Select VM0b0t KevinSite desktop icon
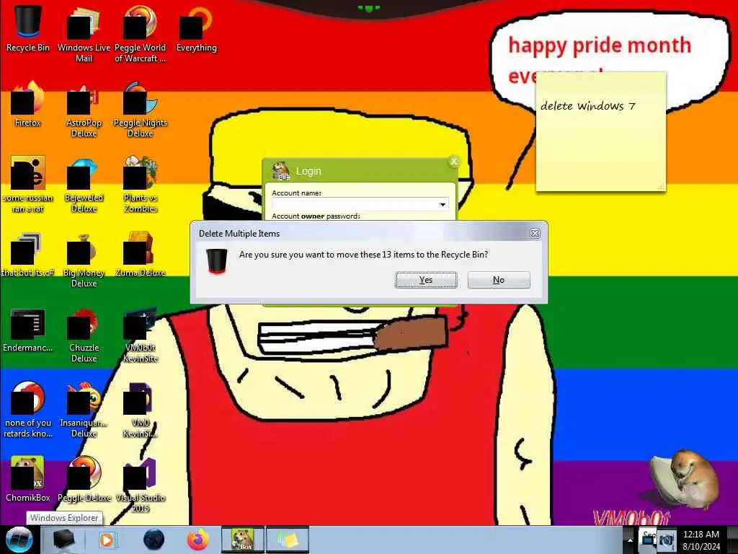This screenshot has width=738, height=554. 141,335
